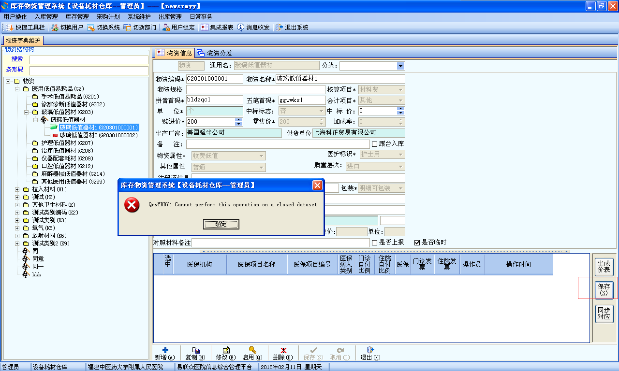Image resolution: width=619 pixels, height=371 pixels.
Task: Toggle the 是否上报 checkbox
Action: coord(374,243)
